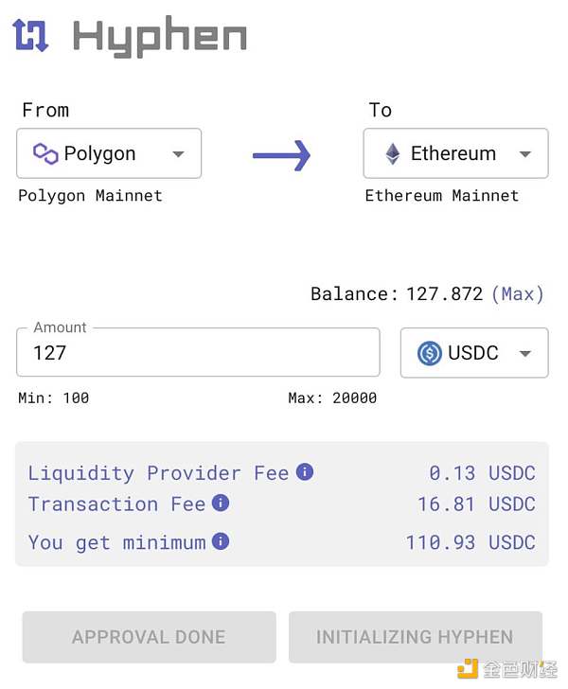Click the Hyphen logo icon
Screen dimensions: 568x689
pyautogui.click(x=30, y=35)
